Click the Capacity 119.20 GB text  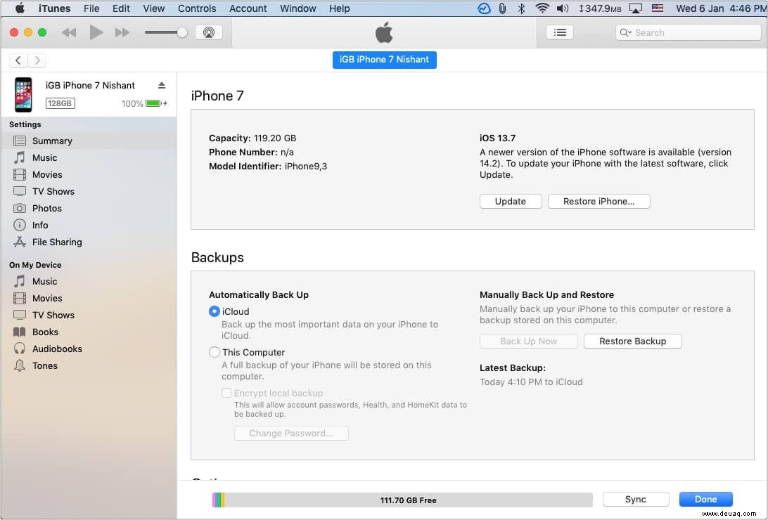pyautogui.click(x=252, y=138)
